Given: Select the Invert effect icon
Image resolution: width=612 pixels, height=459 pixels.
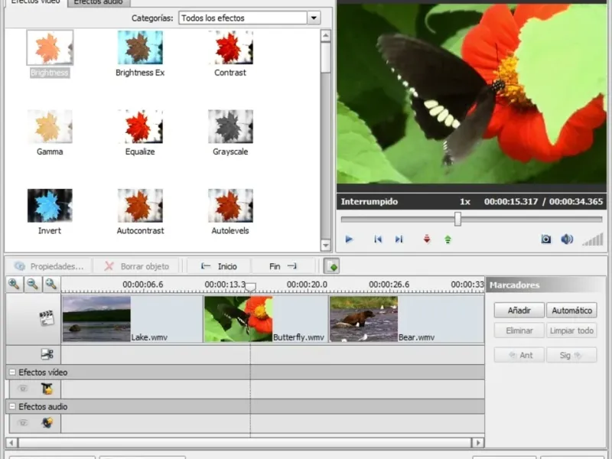Looking at the screenshot, I should point(50,206).
